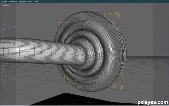Click the red X-axis handle
This screenshot has height=106, width=169.
[x=92, y=51]
